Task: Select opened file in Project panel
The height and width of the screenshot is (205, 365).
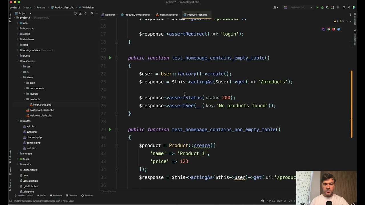Action: tap(75, 13)
